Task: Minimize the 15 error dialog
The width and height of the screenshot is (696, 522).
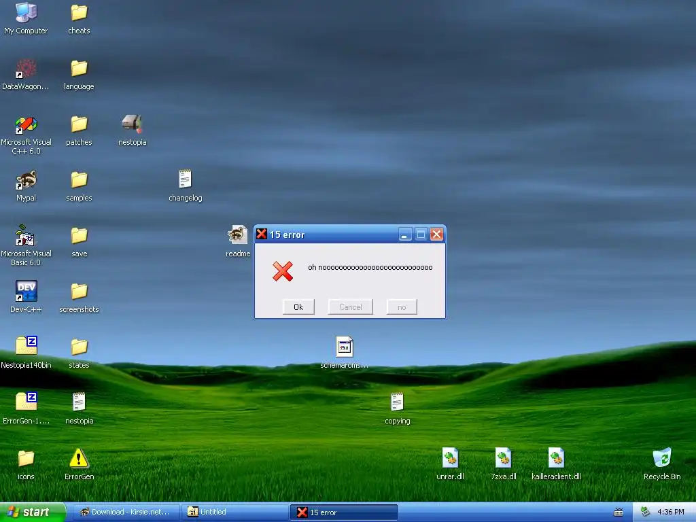Action: [404, 234]
